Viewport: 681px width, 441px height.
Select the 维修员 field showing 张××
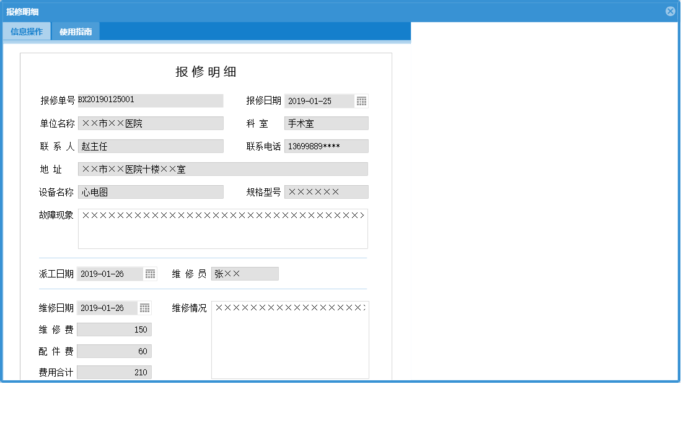pos(244,273)
